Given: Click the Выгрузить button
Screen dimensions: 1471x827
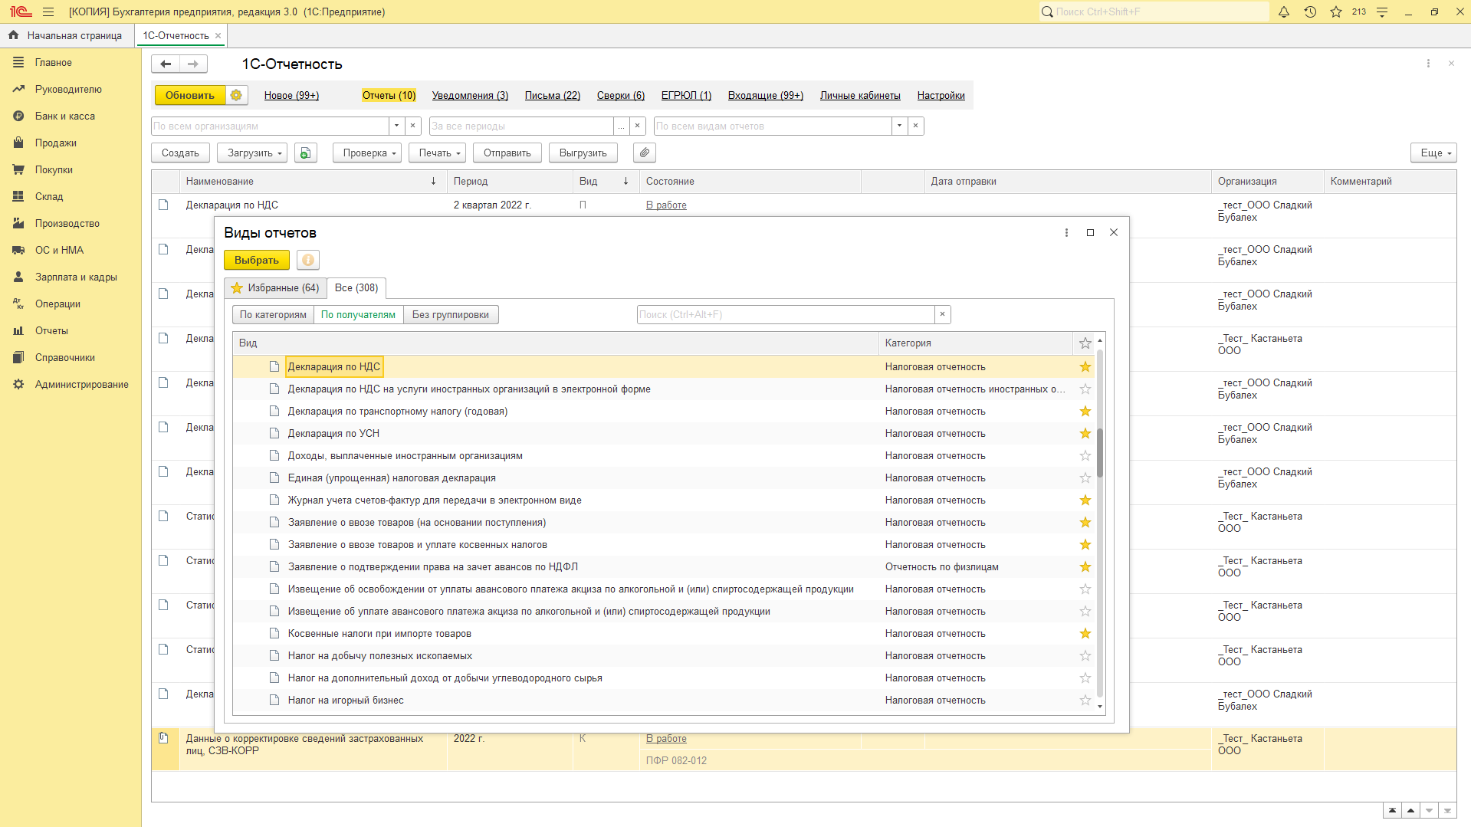Looking at the screenshot, I should [x=583, y=153].
